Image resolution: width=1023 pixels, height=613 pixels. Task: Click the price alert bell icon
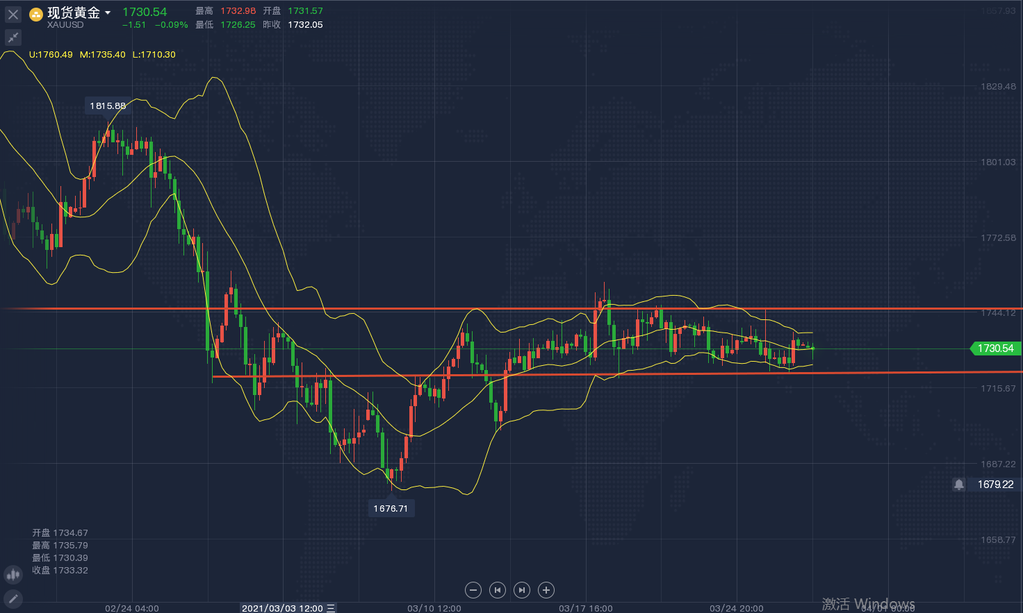point(959,485)
